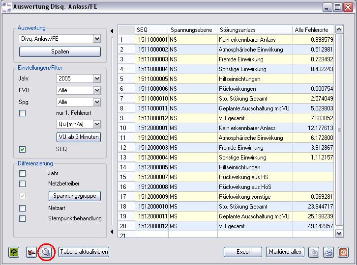Uncheck the SEQ checkbox
This screenshot has width=357, height=265.
(x=22, y=149)
